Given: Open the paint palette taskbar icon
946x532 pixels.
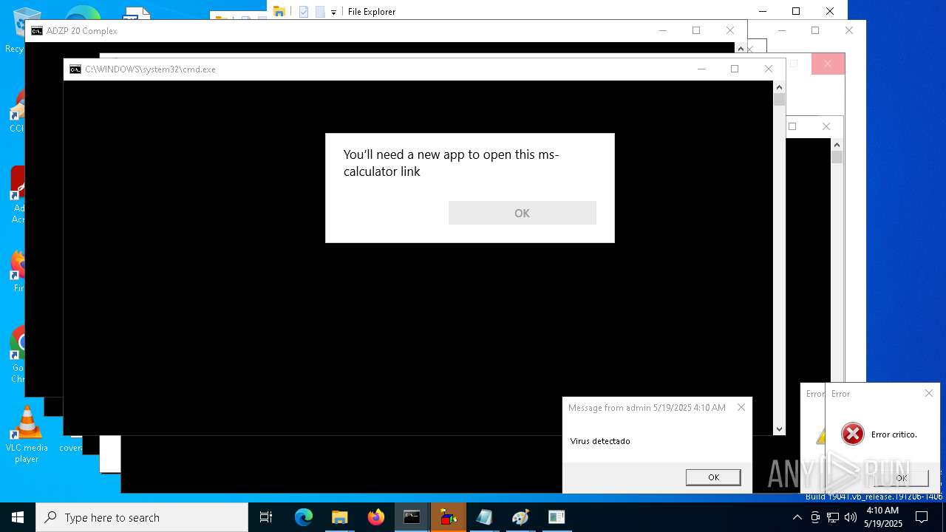Looking at the screenshot, I should (x=520, y=517).
